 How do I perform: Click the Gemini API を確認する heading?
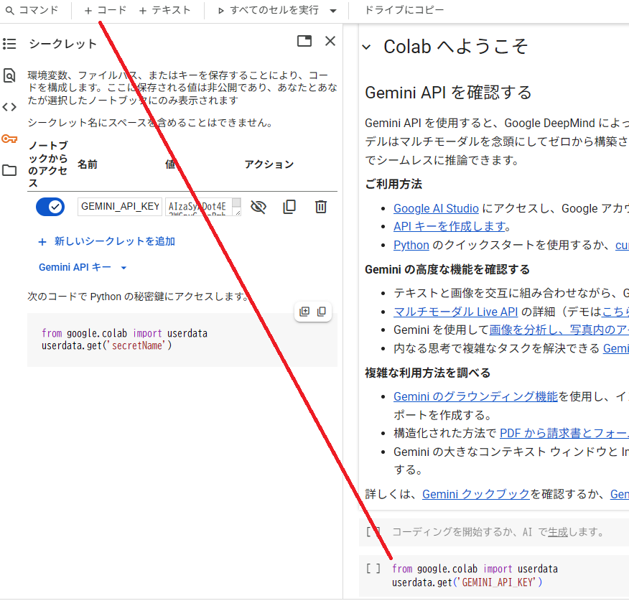[x=448, y=93]
